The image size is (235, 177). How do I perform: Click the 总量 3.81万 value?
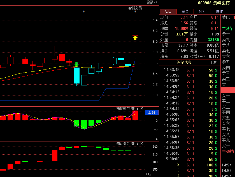(x=182, y=34)
